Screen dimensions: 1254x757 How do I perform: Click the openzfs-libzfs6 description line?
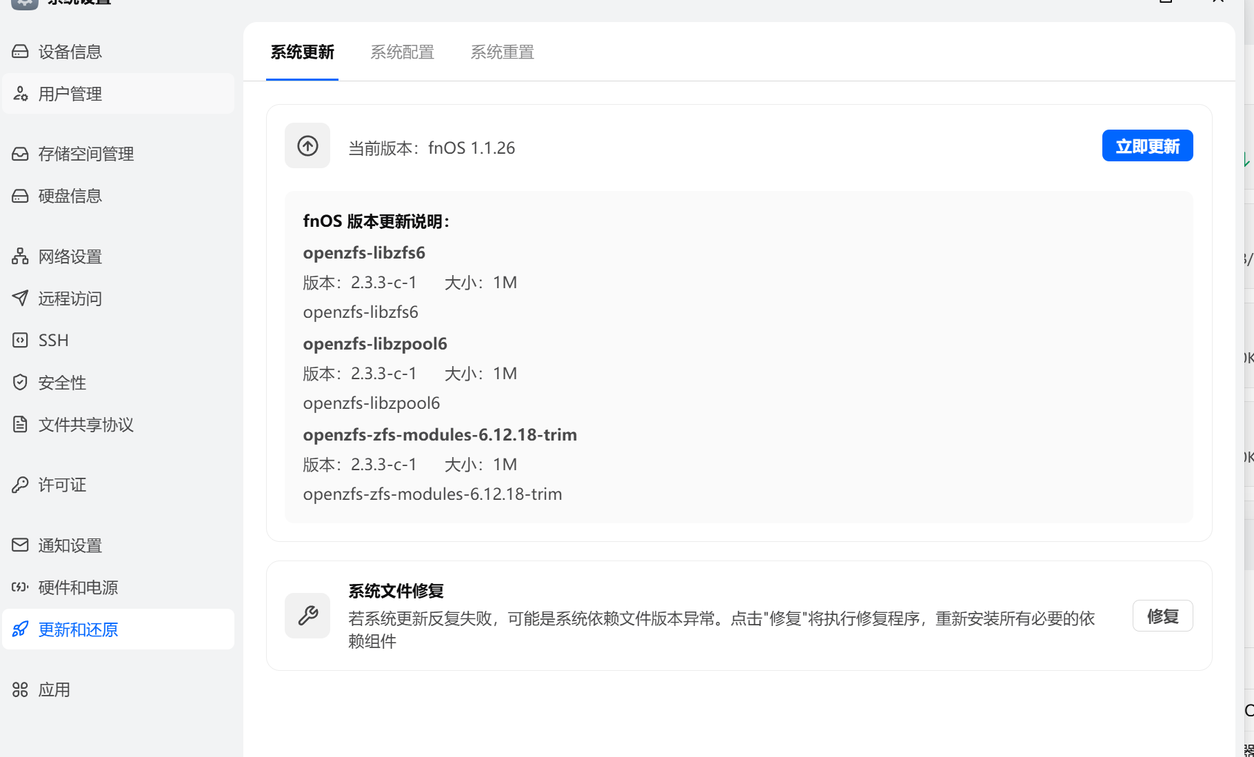[361, 312]
